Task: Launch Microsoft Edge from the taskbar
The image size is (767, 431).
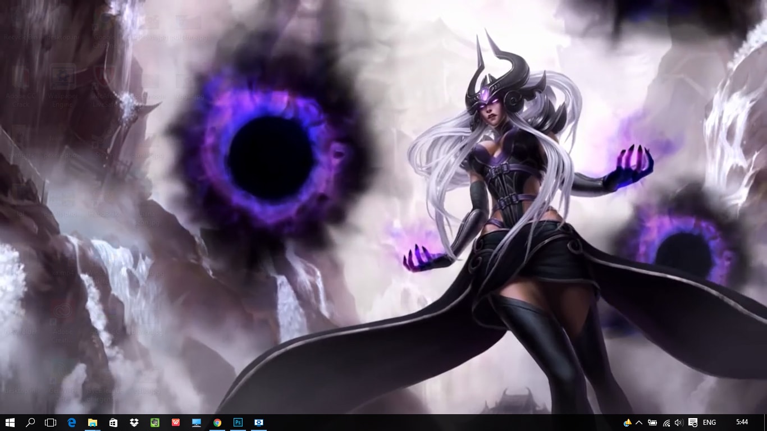Action: click(72, 423)
